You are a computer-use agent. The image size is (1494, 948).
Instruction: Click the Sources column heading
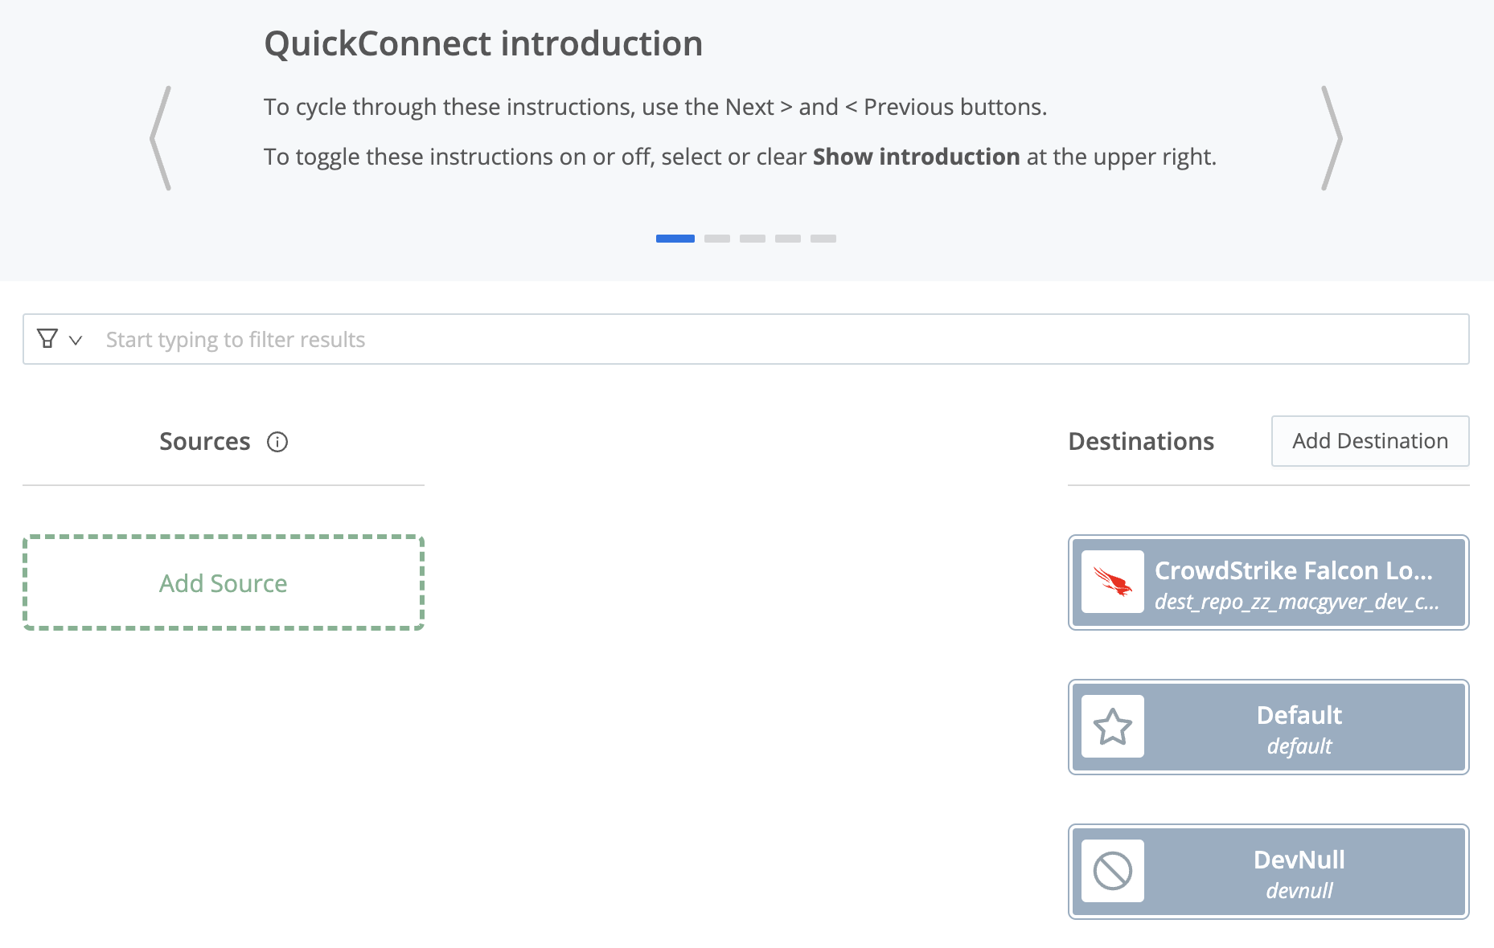pos(205,442)
